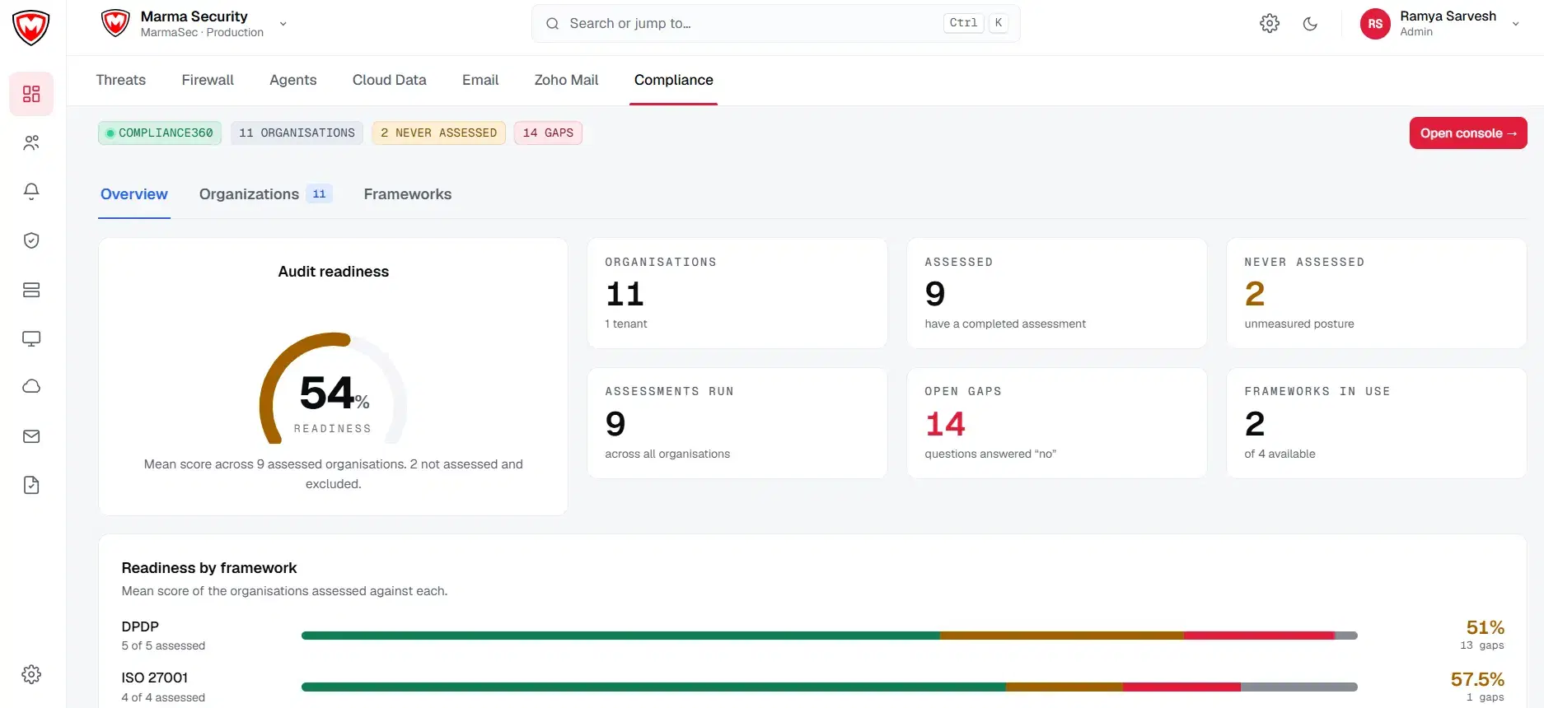Click the 57.5% ISO 27001 score

coord(1477,679)
